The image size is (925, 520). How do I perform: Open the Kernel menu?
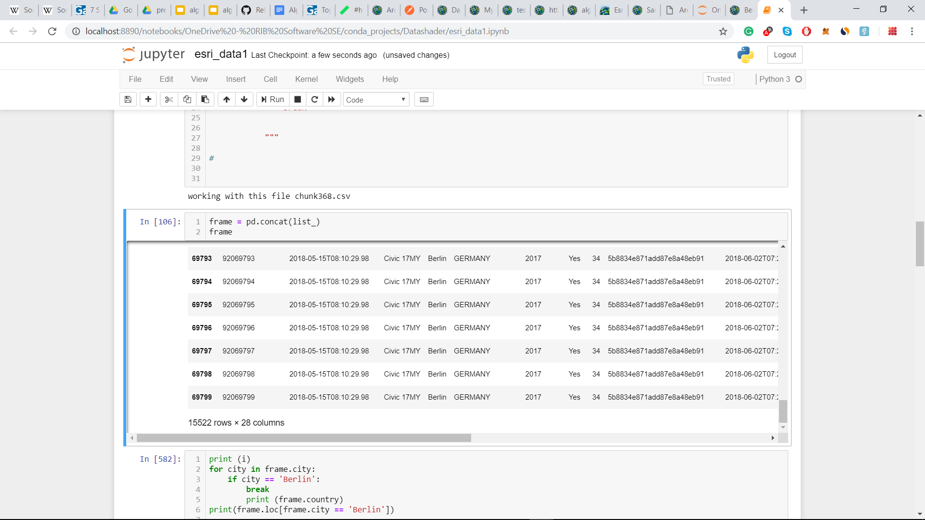(306, 79)
